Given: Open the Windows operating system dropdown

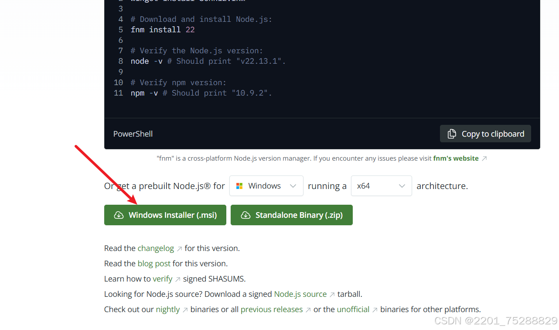Looking at the screenshot, I should 266,186.
